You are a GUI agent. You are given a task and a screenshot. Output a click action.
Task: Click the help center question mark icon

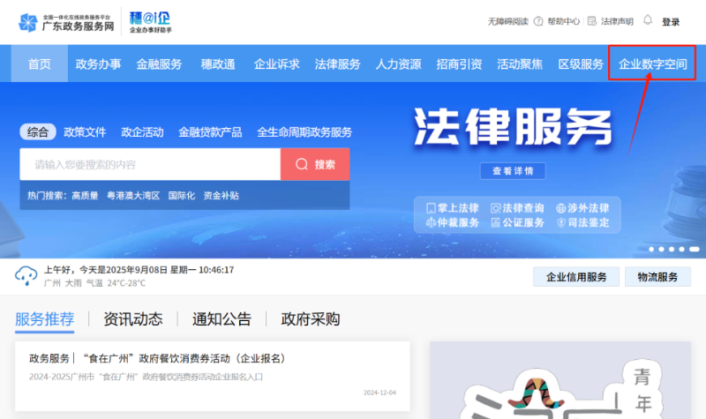click(x=538, y=21)
